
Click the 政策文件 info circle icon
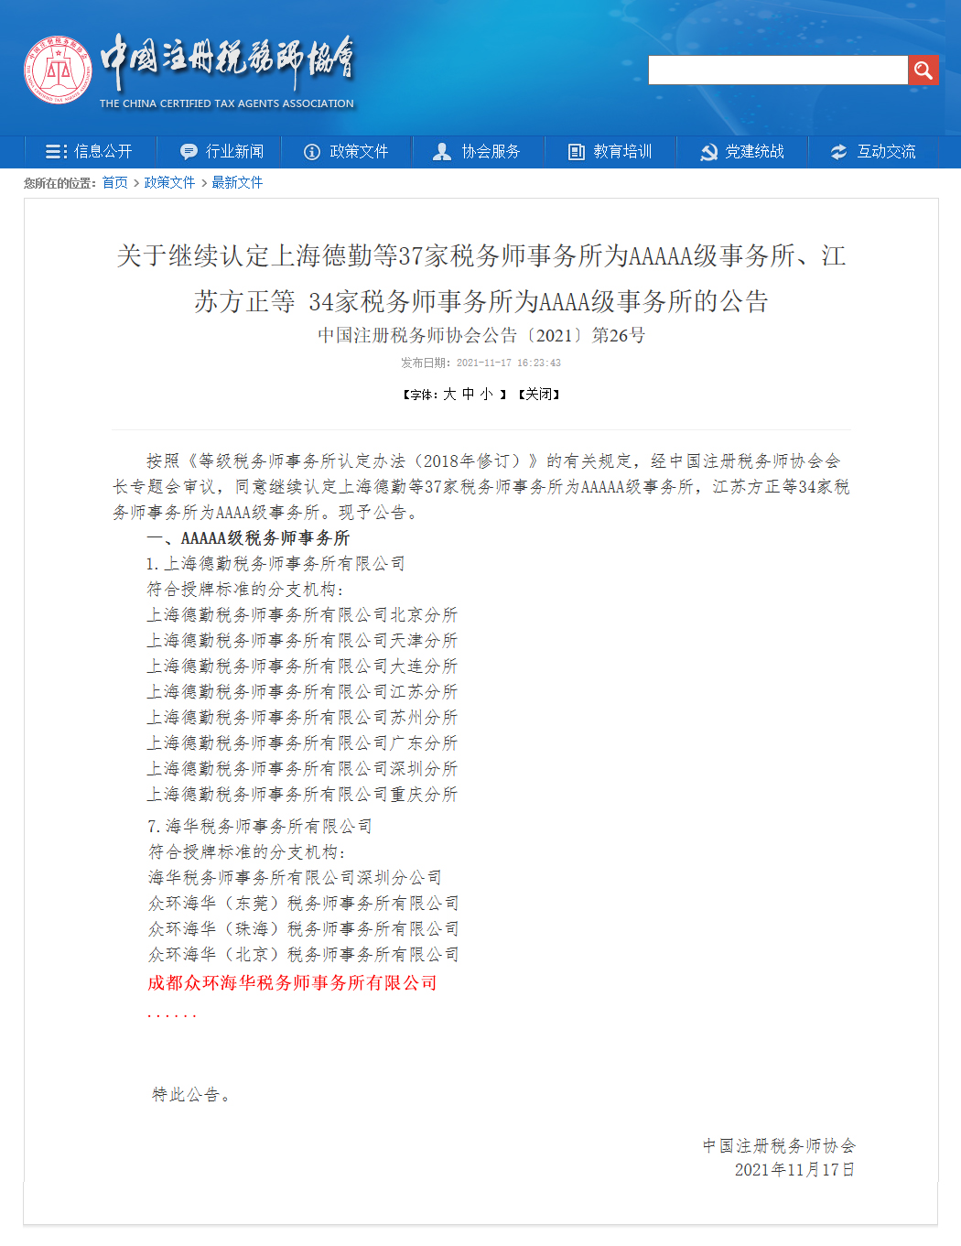tap(312, 152)
